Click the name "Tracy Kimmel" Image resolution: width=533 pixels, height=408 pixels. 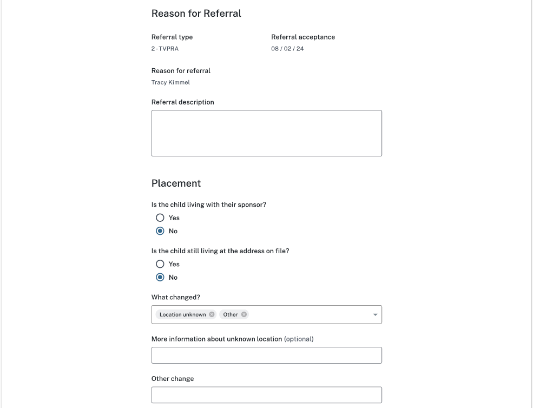170,83
